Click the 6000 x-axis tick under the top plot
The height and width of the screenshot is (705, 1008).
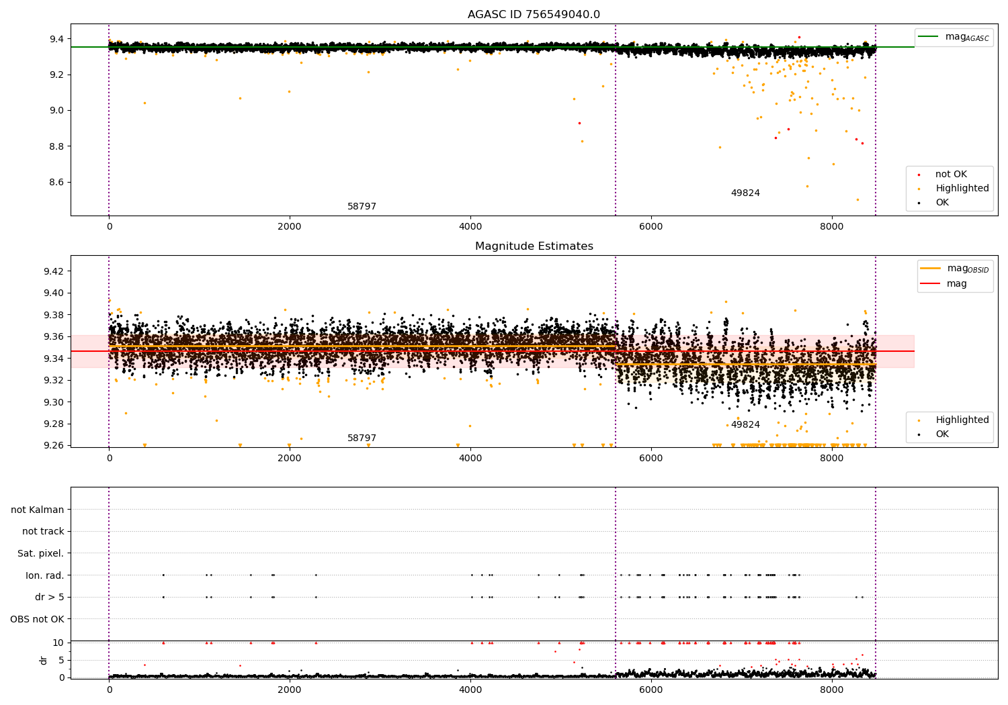[651, 227]
